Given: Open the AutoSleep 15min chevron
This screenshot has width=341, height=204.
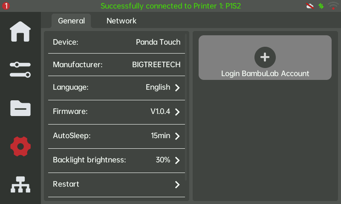Looking at the screenshot, I should coord(177,136).
